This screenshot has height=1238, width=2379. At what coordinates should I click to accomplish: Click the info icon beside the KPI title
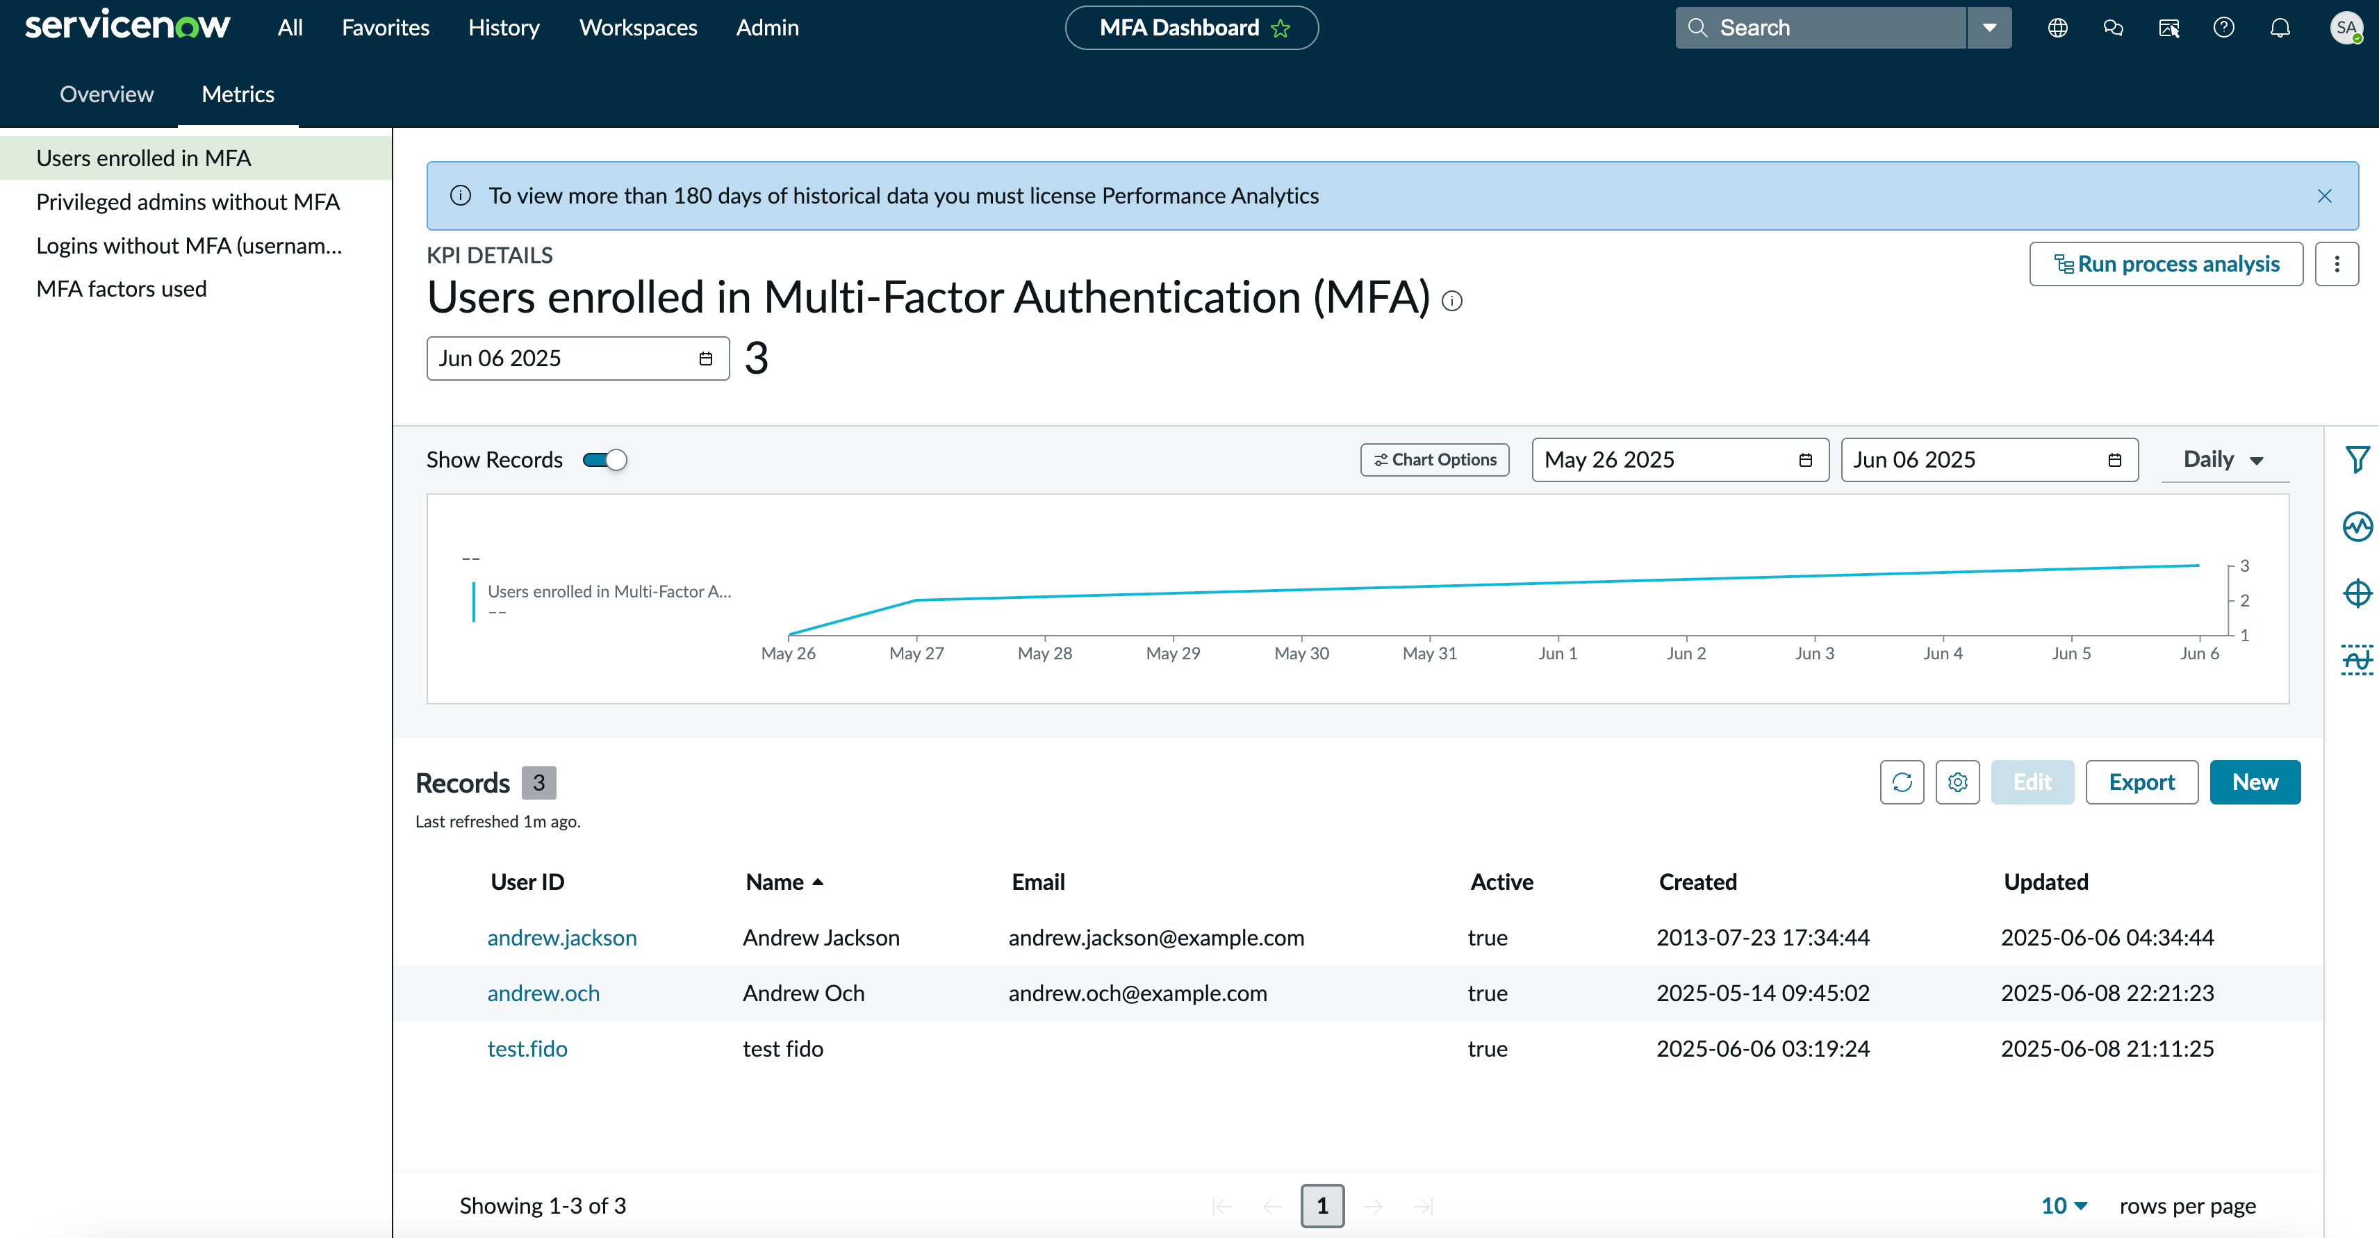(1451, 301)
